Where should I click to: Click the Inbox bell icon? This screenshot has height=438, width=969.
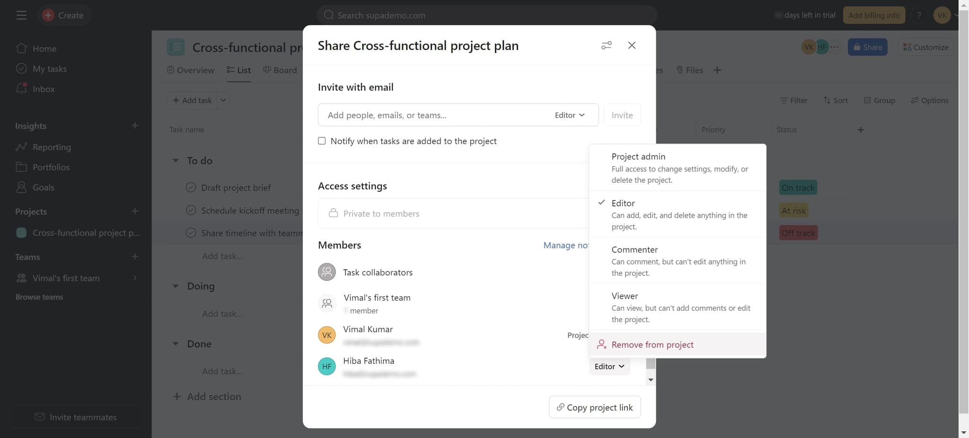coord(21,88)
